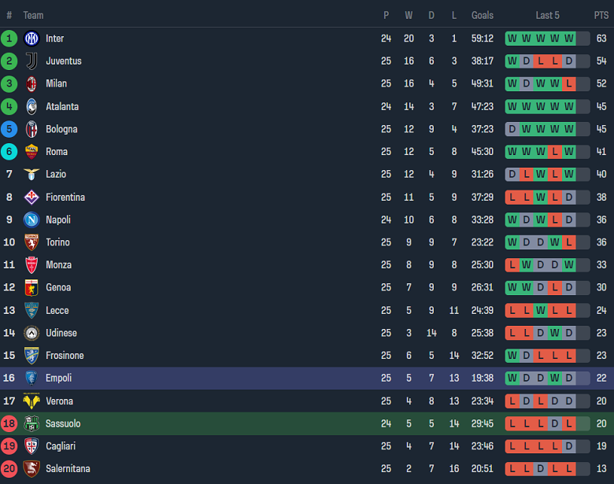The image size is (614, 484).
Task: Click the Sassuolo club crest icon
Action: (x=31, y=424)
